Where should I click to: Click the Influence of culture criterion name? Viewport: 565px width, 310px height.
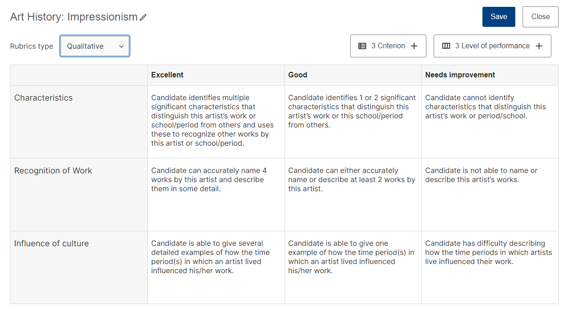[x=52, y=244]
